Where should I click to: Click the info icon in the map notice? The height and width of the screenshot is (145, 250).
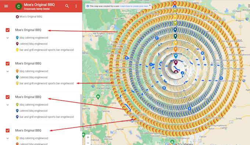click(87, 6)
